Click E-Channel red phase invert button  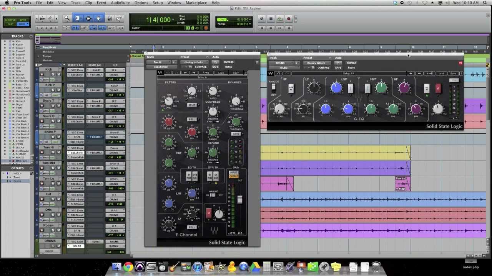209,213
